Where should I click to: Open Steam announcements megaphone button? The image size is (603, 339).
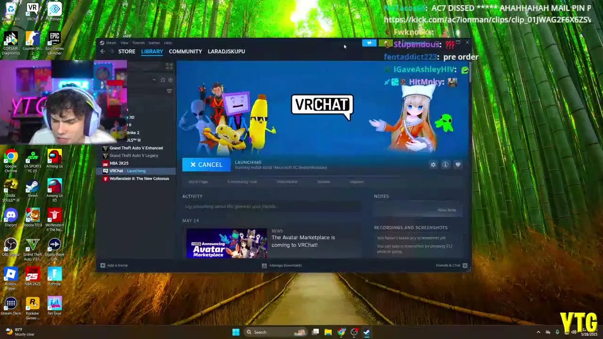pos(369,43)
